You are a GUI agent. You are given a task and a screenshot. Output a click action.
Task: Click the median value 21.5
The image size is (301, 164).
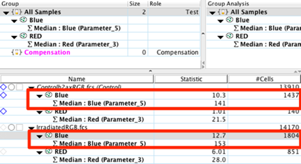point(219,119)
